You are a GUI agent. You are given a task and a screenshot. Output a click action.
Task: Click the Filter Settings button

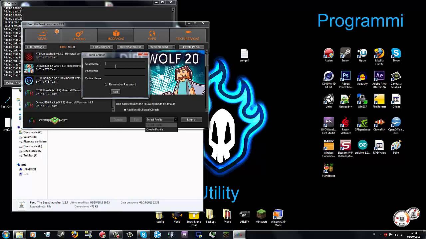35,47
